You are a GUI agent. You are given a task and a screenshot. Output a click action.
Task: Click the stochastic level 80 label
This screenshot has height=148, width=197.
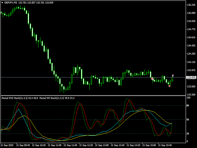[188, 106]
